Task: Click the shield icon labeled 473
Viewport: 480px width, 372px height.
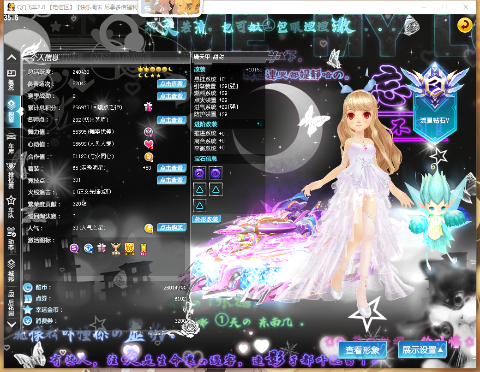Action: [130, 249]
